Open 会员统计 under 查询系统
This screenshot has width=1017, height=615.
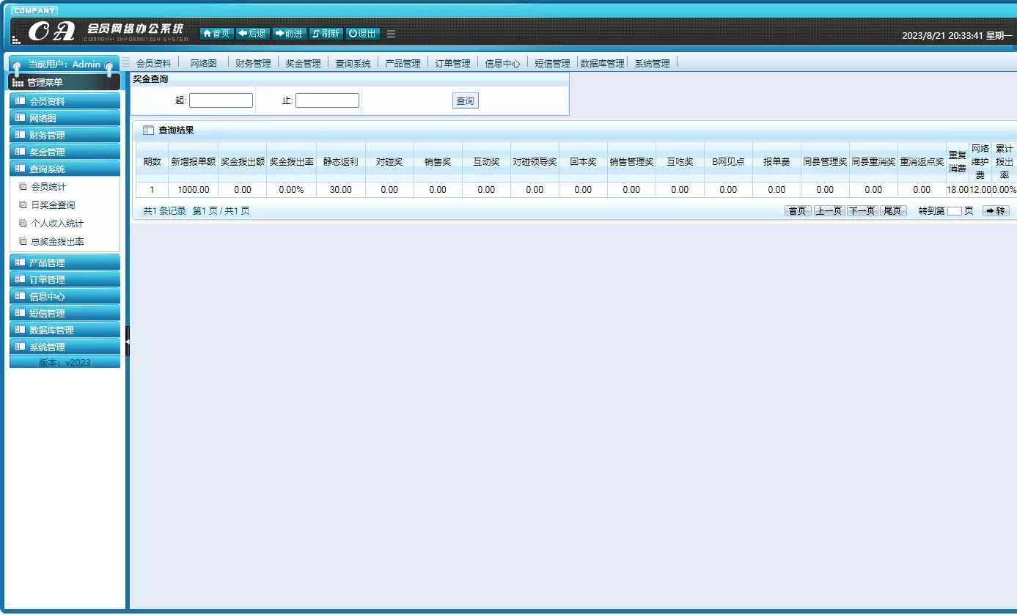[48, 187]
